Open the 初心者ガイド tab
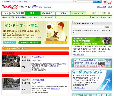114x96 pixels. (x=48, y=13)
